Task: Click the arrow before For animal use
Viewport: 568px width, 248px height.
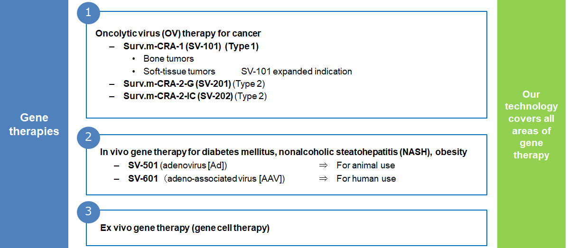Action: 323,165
